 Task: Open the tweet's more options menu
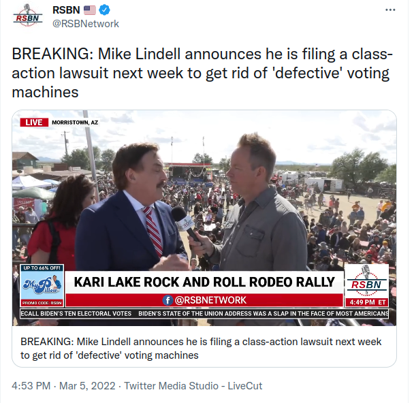point(390,10)
